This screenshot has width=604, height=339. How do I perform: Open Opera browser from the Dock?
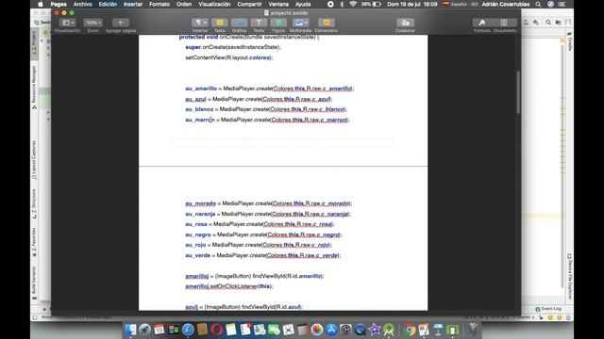click(x=216, y=330)
